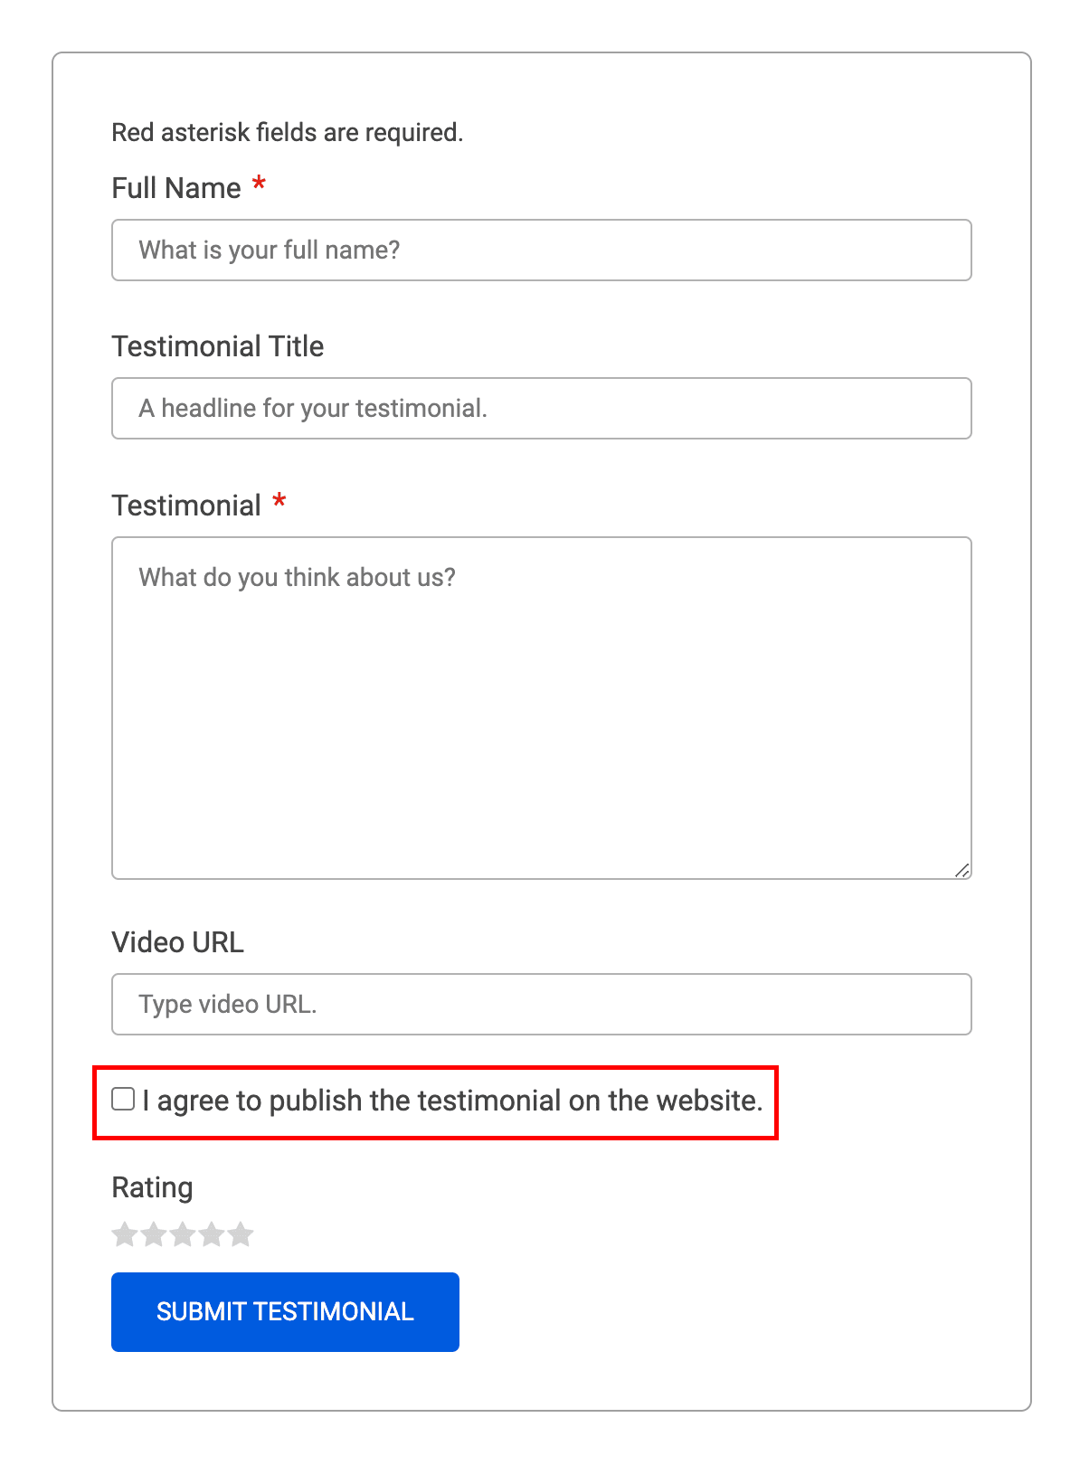
Task: Click the Full Name label
Action: pos(176,188)
